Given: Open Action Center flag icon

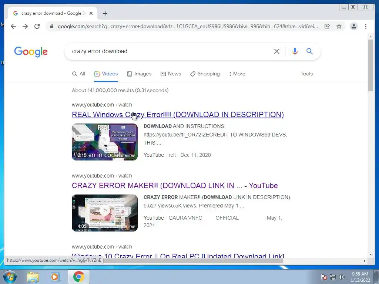Looking at the screenshot, I should click(324, 277).
